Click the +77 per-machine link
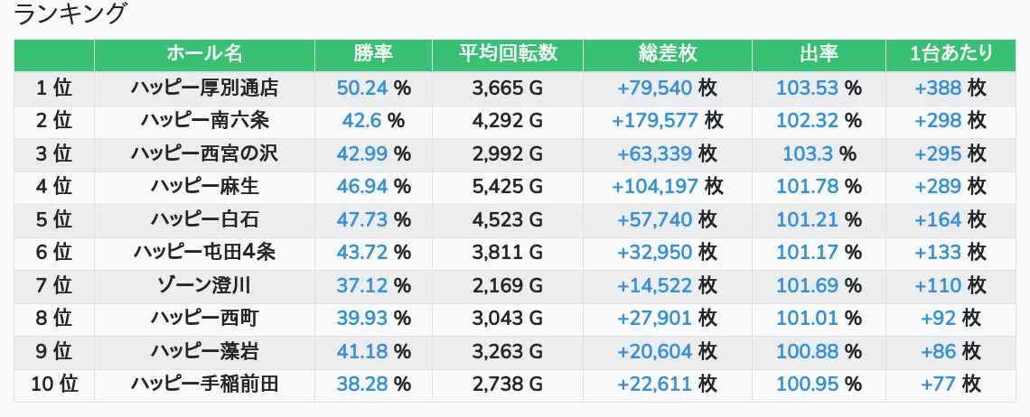Viewport: 1030px width, 417px height. (938, 385)
